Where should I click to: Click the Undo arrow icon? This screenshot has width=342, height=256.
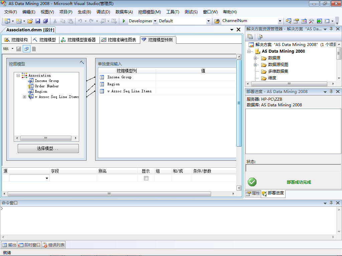(x=80, y=21)
